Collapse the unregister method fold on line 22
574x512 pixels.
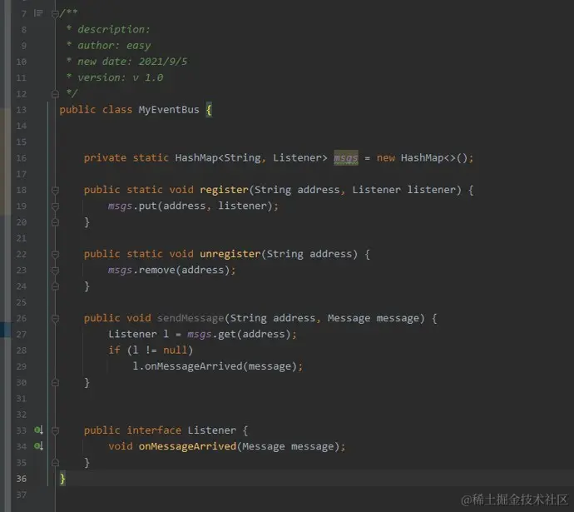(55, 254)
